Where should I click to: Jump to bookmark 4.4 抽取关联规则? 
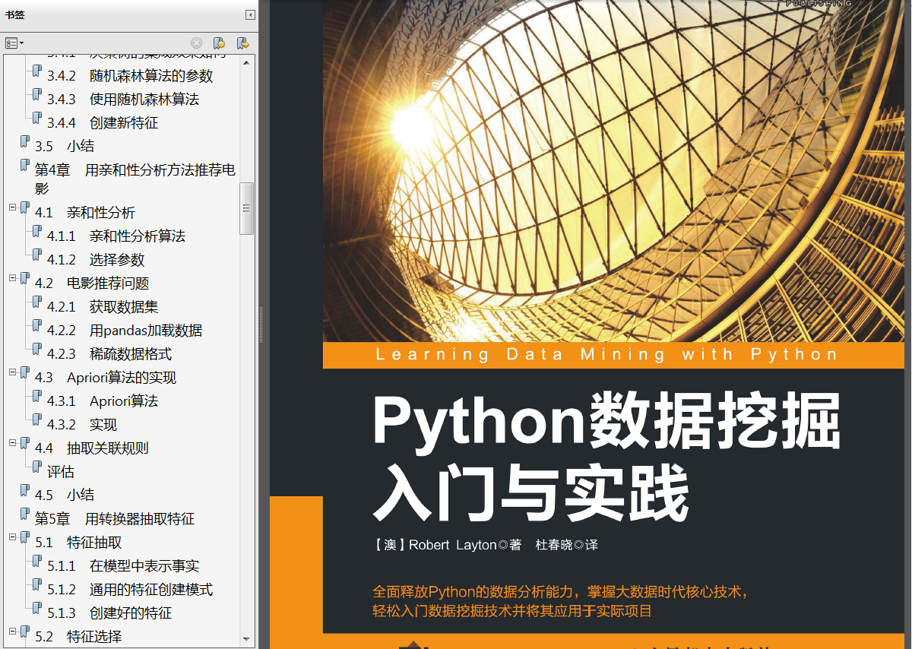91,448
